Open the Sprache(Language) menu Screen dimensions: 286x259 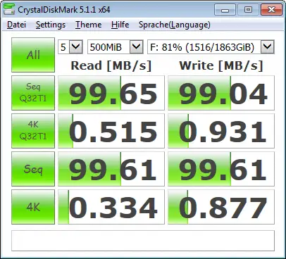tap(175, 25)
